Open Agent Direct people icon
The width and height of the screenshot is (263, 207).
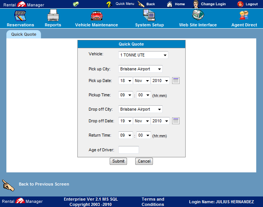[244, 16]
